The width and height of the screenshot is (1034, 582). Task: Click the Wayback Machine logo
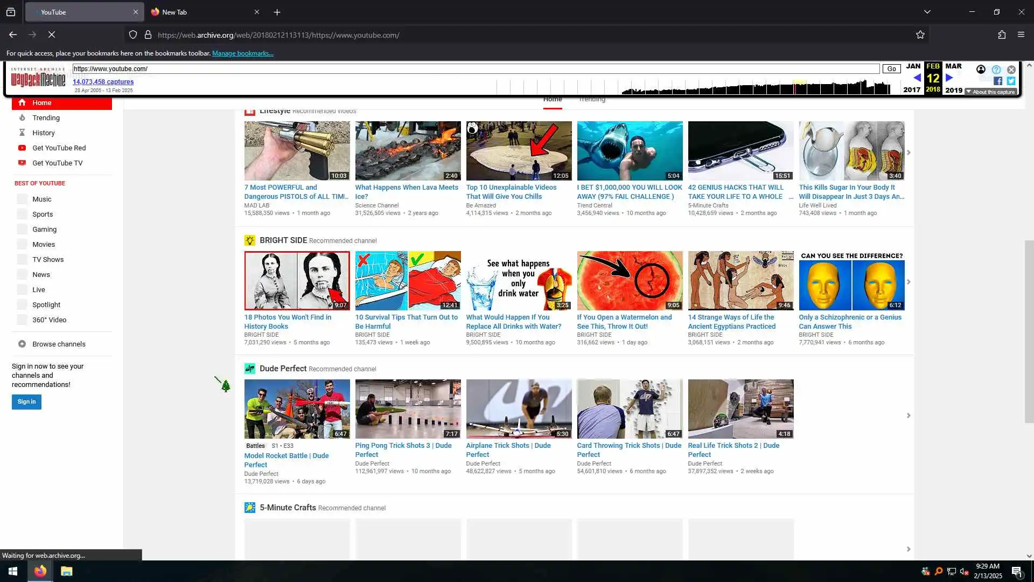38,79
